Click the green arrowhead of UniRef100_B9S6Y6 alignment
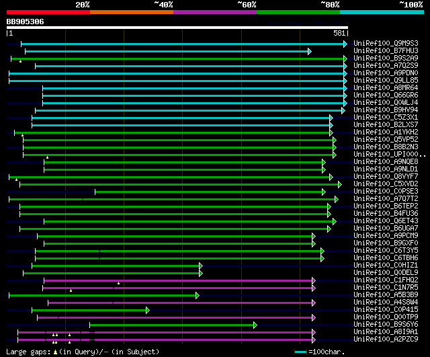Viewport: 430px width, 357px height. coord(255,325)
